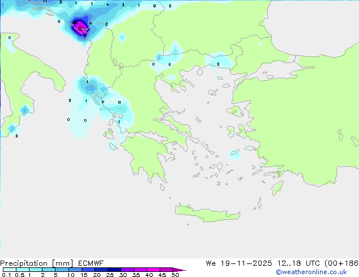Click the legend label '40'
Viewport: 359px width, 277px height.
click(x=149, y=275)
